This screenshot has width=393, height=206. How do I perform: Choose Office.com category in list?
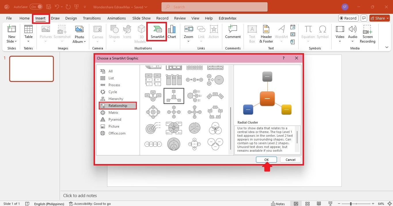[117, 133]
